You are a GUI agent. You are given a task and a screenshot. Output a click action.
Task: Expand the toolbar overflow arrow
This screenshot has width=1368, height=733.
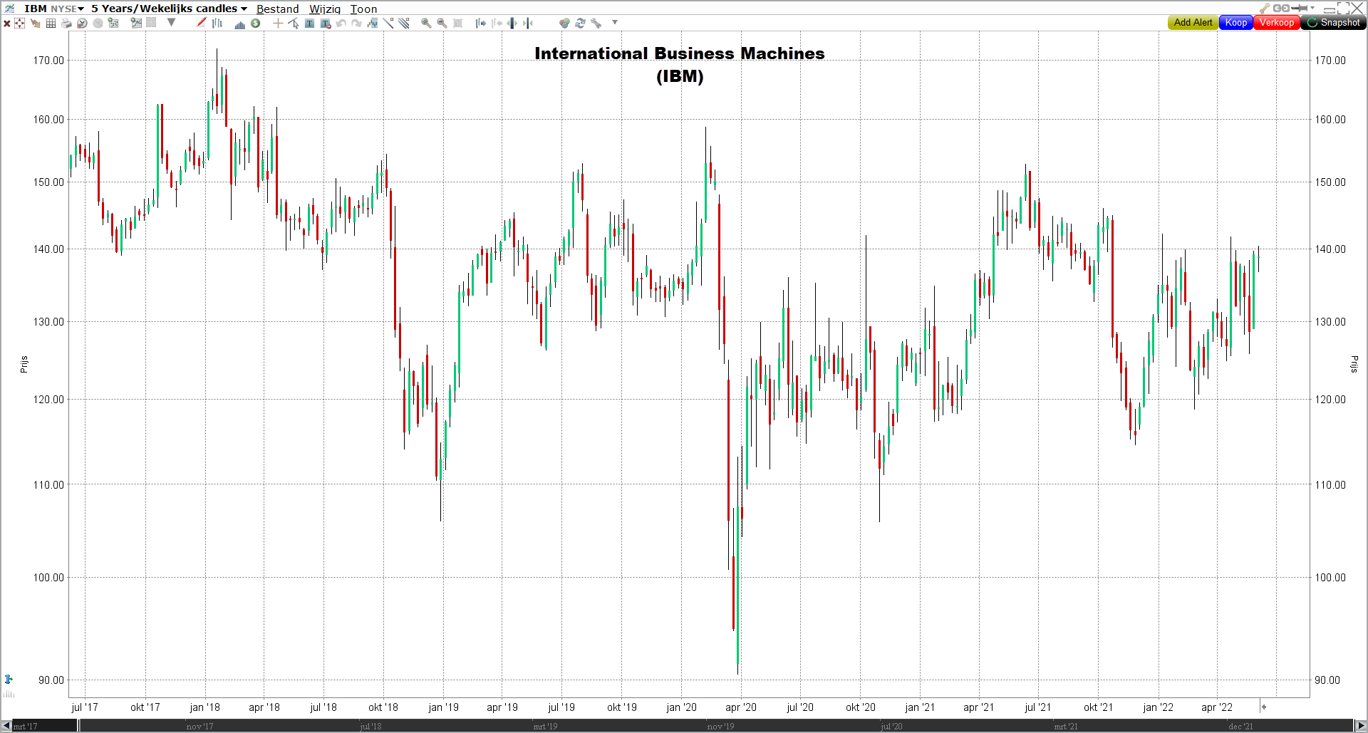click(615, 23)
